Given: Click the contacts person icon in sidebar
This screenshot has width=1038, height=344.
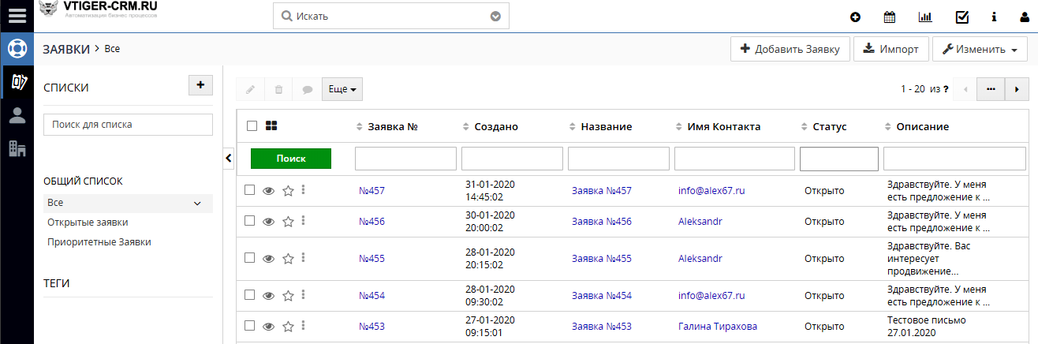Looking at the screenshot, I should pyautogui.click(x=17, y=115).
